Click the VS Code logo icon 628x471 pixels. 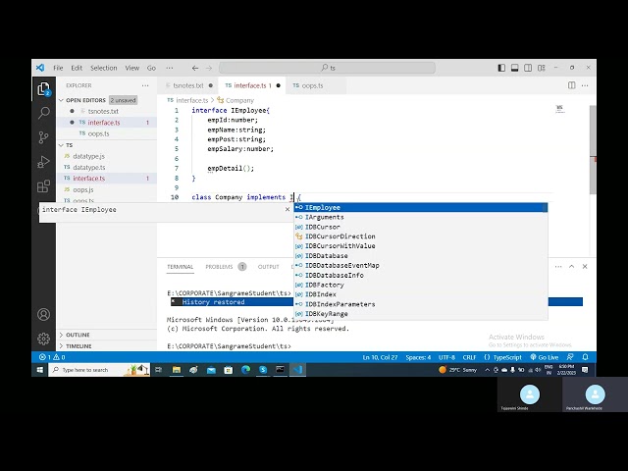coord(40,68)
